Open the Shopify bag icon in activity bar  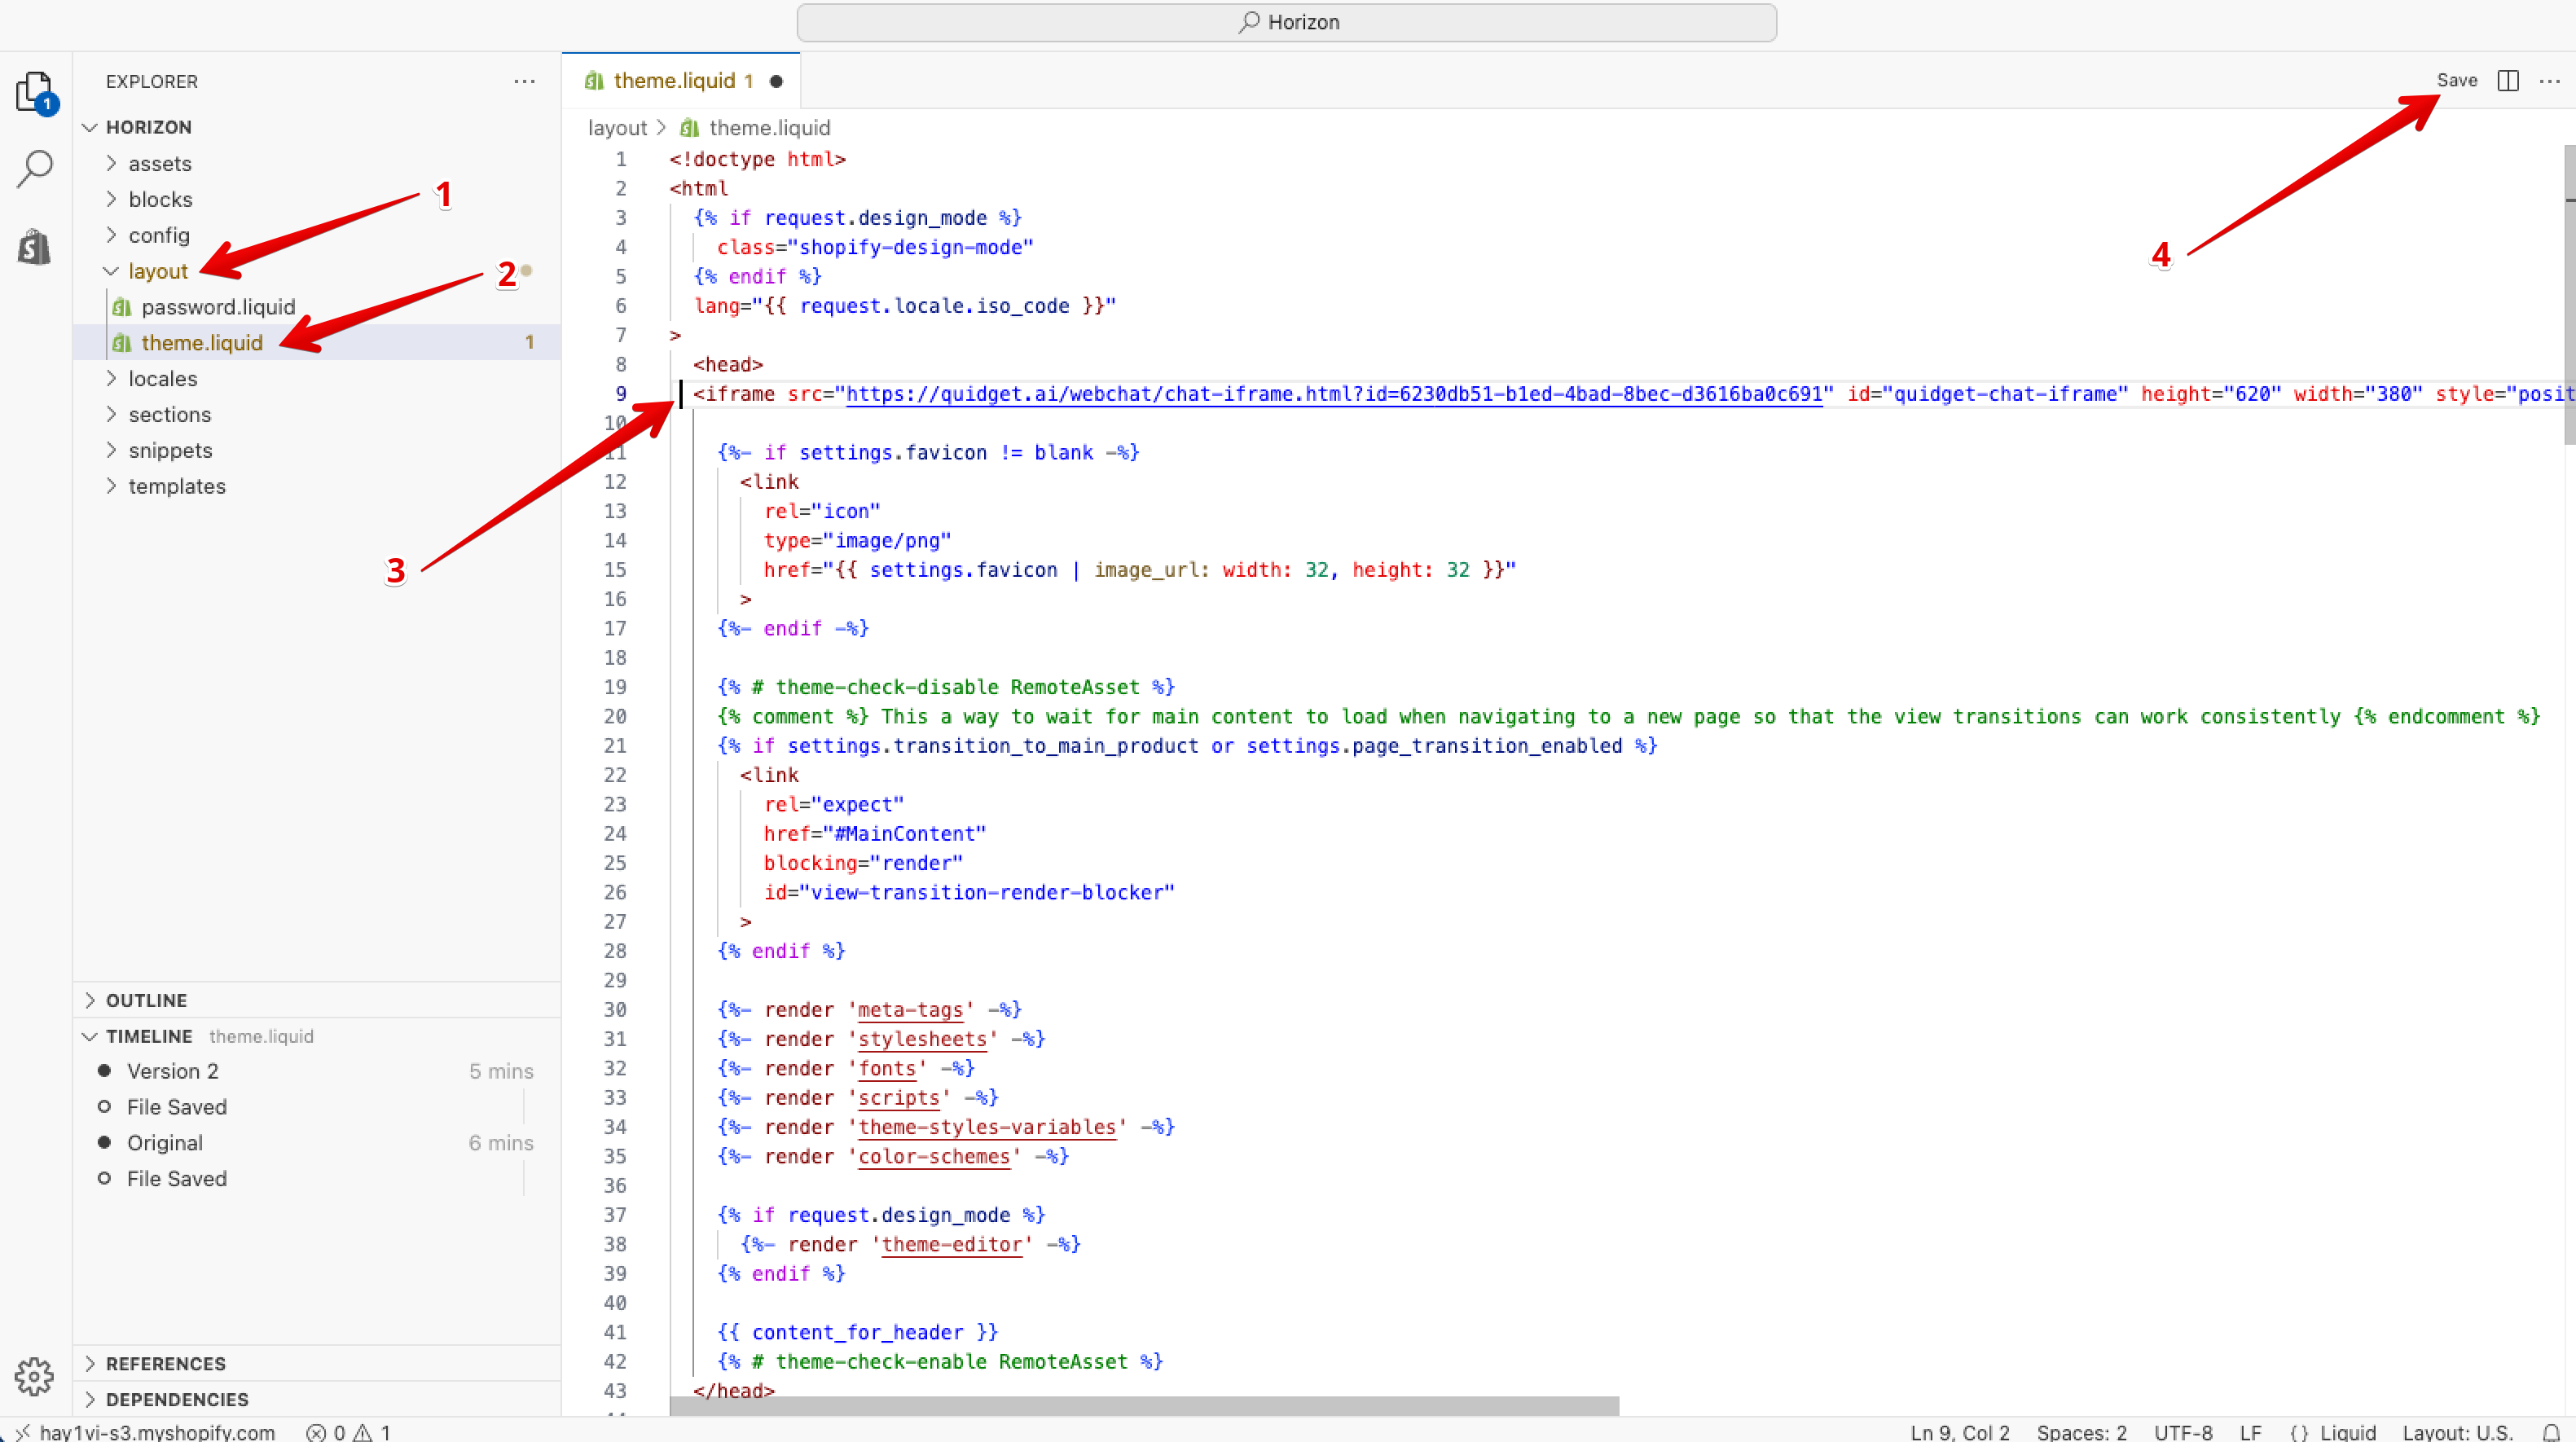35,246
